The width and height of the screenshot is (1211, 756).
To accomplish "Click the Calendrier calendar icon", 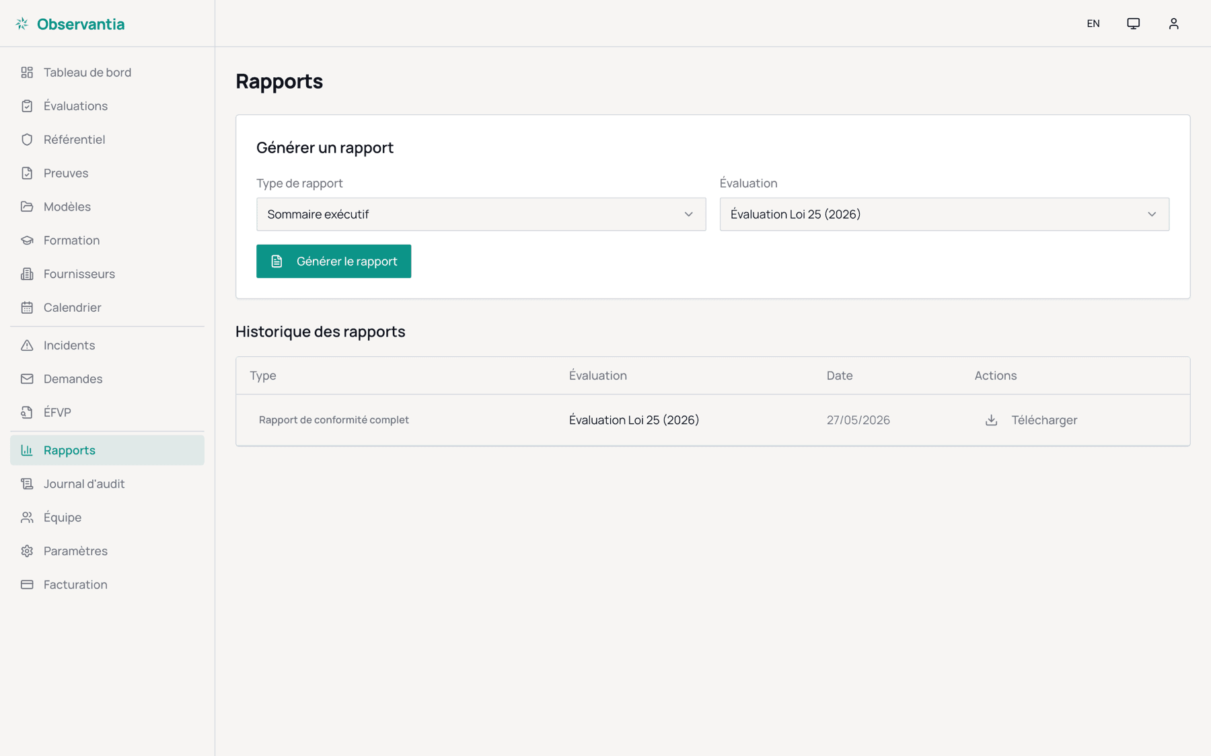I will 27,307.
